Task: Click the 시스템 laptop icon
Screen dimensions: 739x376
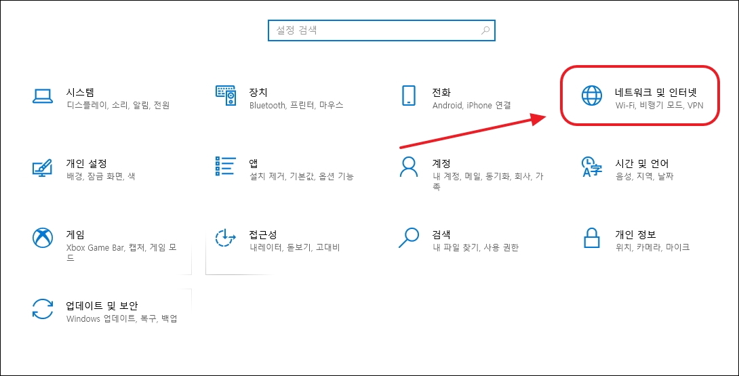Action: coord(43,96)
